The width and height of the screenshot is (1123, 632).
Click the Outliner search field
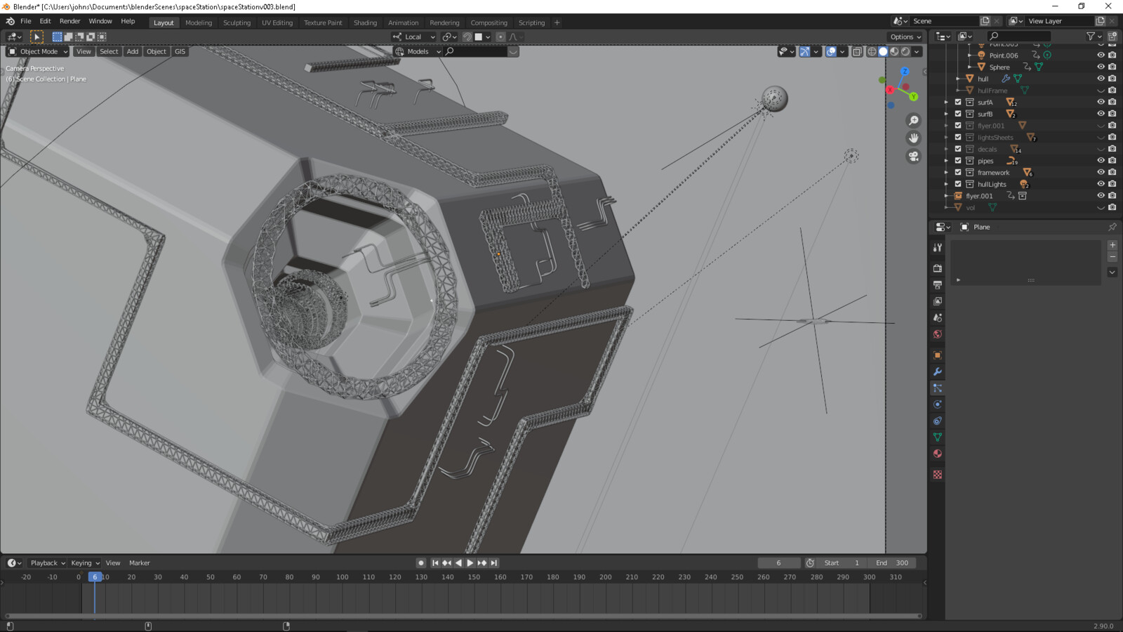1019,36
